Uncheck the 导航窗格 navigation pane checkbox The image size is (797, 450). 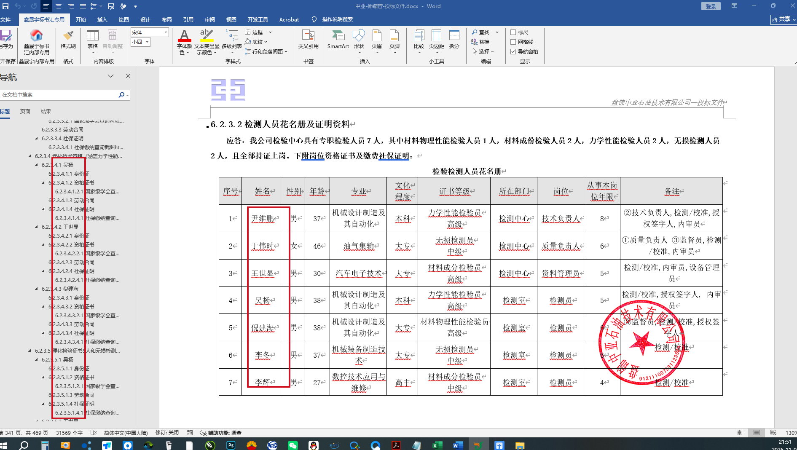click(513, 51)
